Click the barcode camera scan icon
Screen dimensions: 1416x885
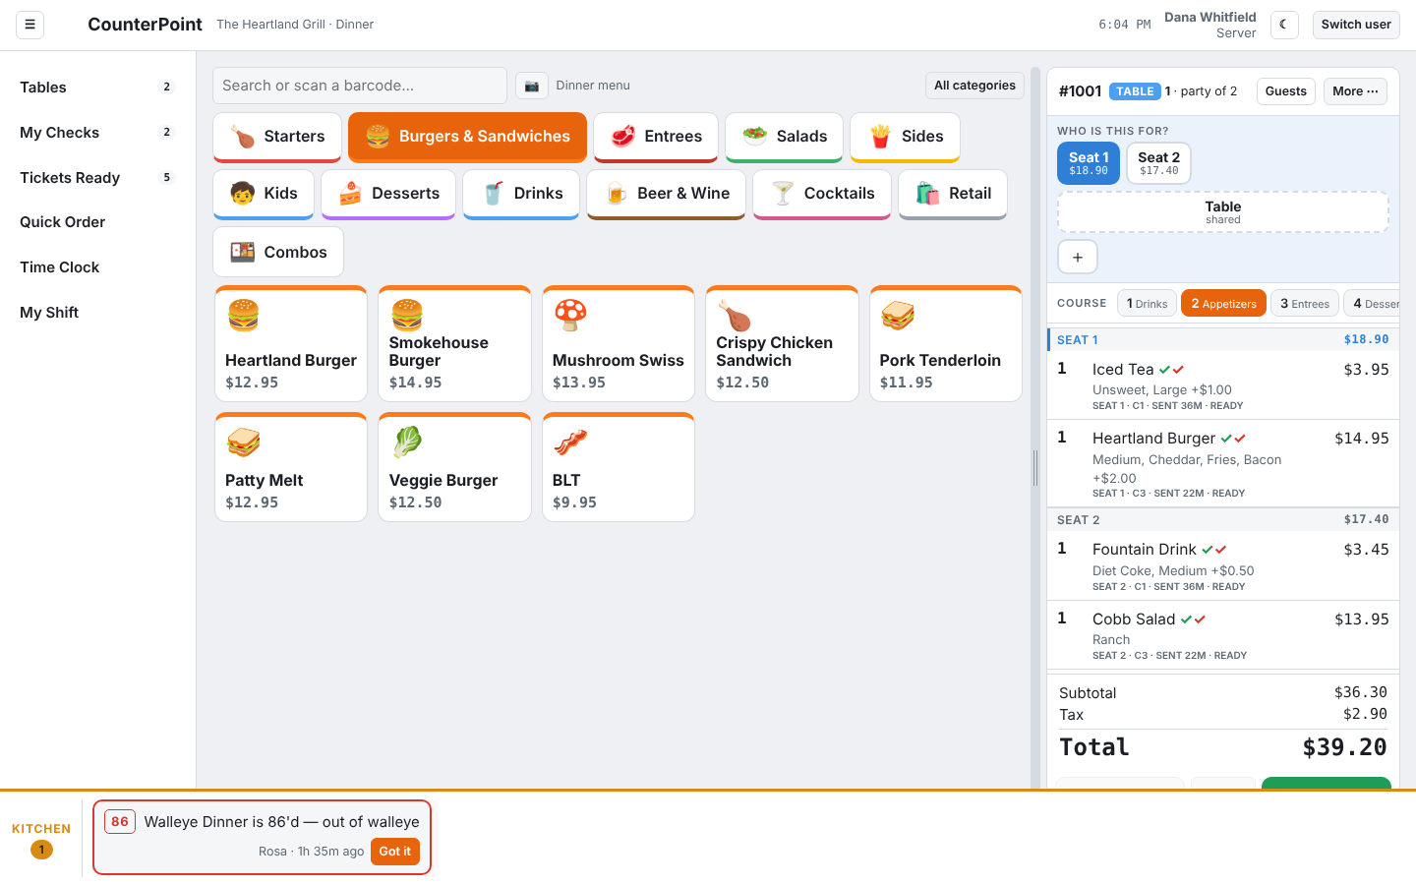(x=531, y=86)
